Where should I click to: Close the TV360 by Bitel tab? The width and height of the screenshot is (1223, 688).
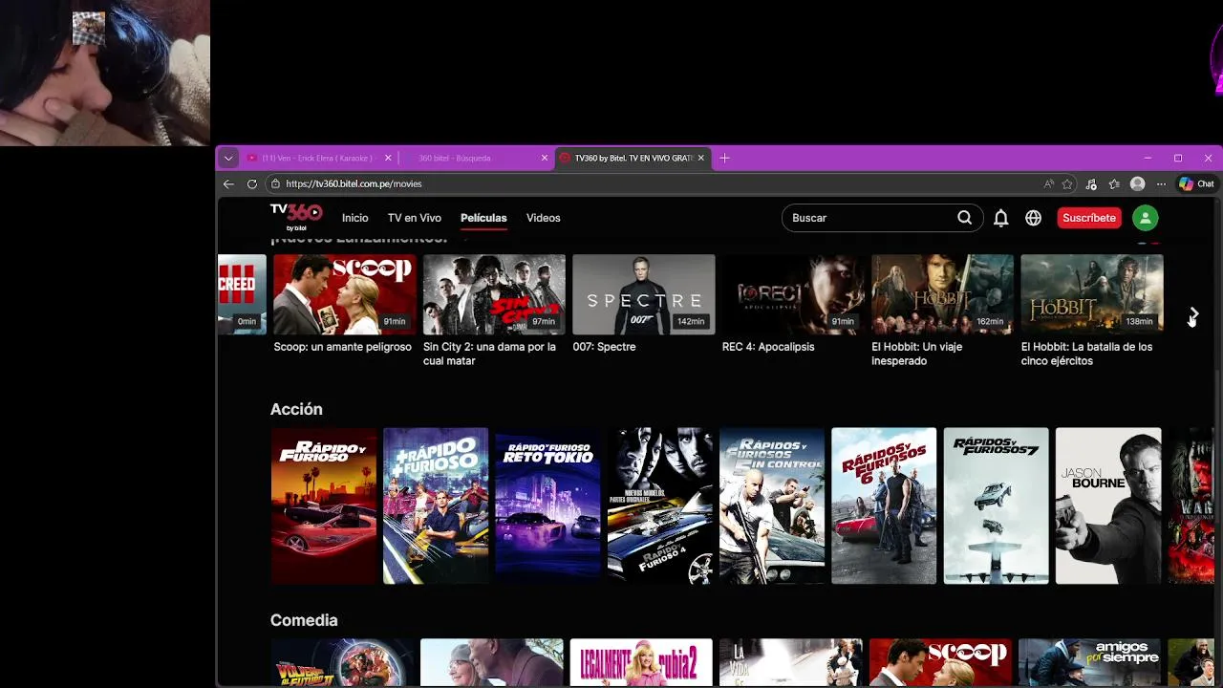point(701,158)
